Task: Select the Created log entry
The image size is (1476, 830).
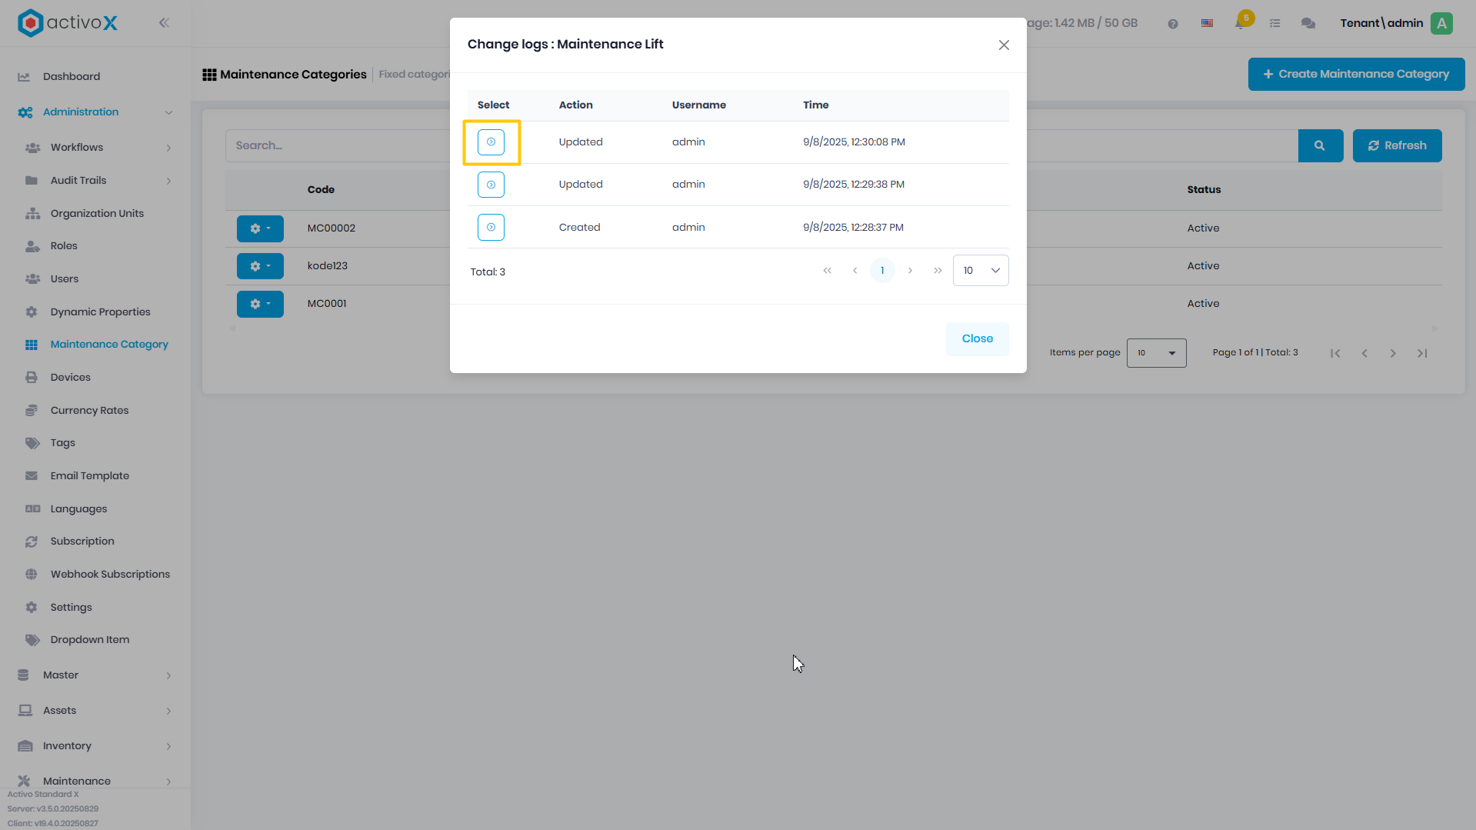Action: tap(491, 227)
